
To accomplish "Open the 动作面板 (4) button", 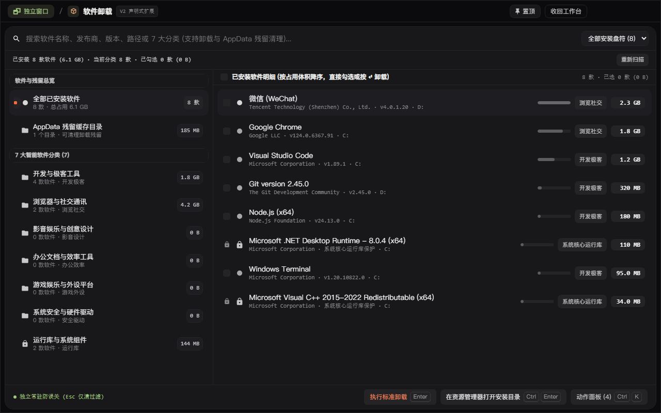I will coord(609,397).
